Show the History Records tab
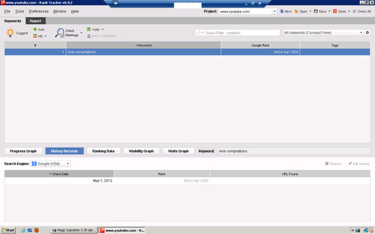375x234 pixels. 65,151
